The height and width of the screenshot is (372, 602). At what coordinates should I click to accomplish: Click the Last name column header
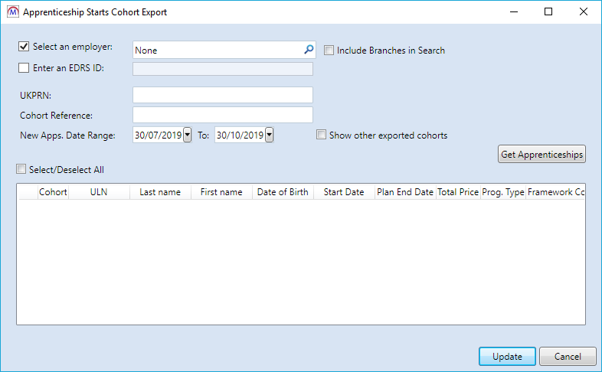pyautogui.click(x=160, y=192)
